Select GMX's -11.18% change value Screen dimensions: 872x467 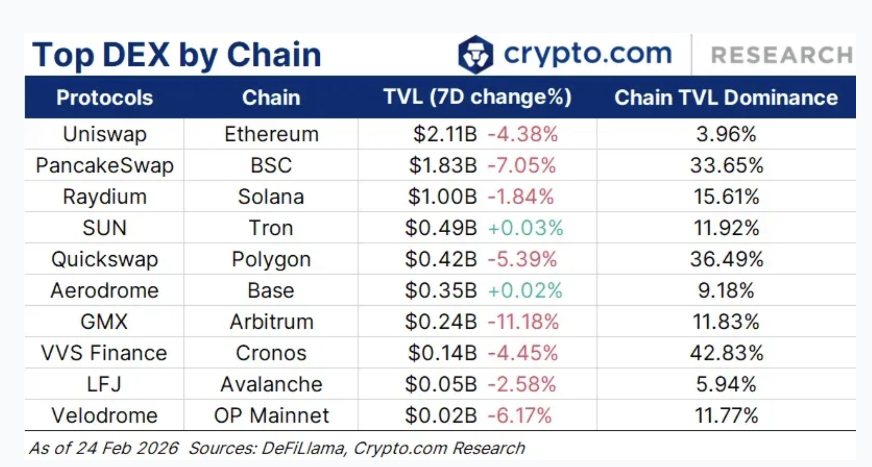(x=523, y=322)
